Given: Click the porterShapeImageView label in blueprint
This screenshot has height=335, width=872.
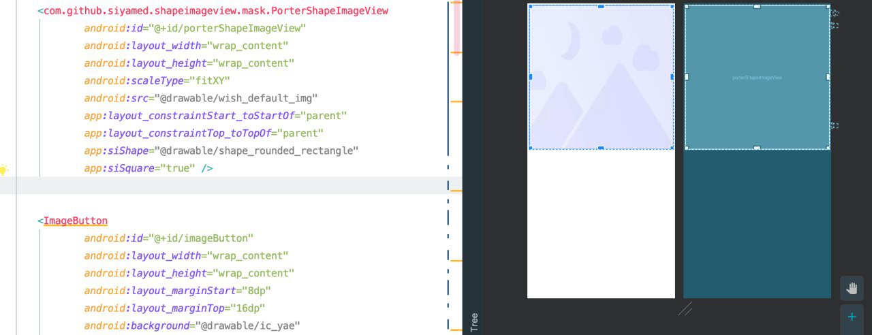Looking at the screenshot, I should [x=757, y=78].
